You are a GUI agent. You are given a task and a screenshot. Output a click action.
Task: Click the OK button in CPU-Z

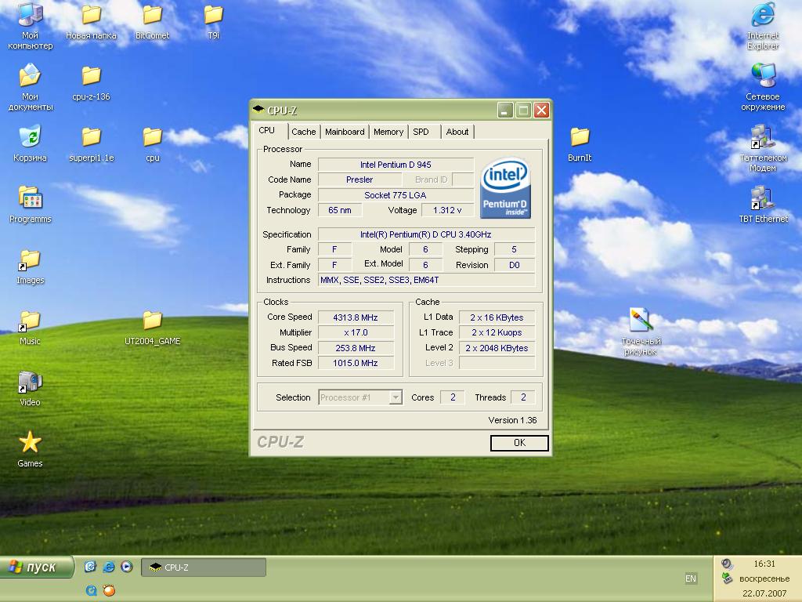[519, 442]
